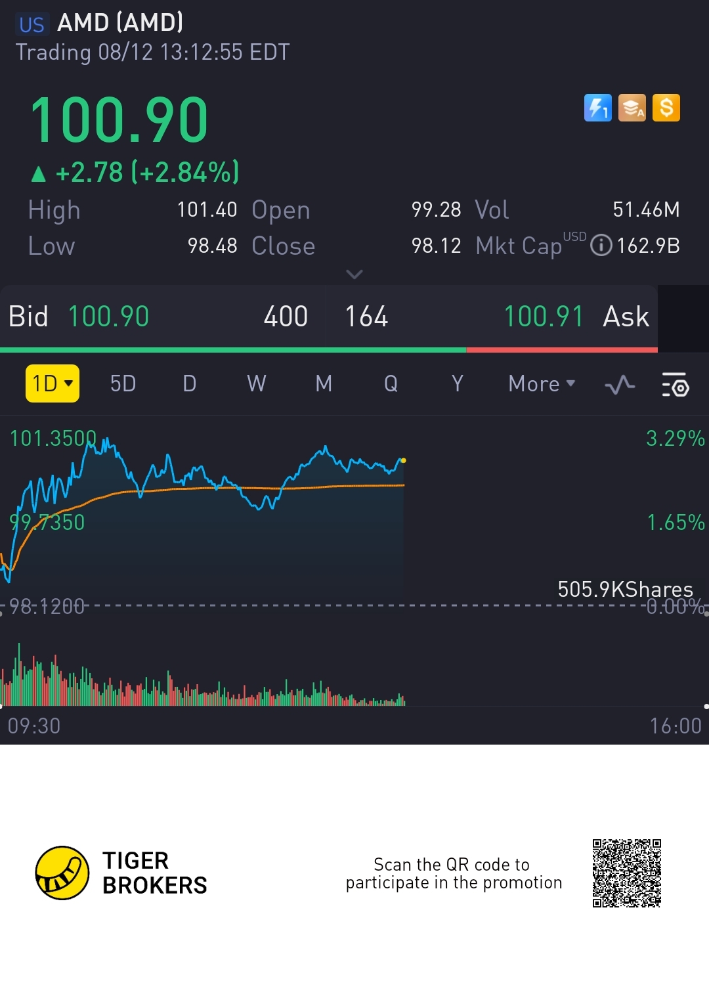This screenshot has width=709, height=1002.
Task: Tap the Ask price 100.91
Action: click(544, 316)
